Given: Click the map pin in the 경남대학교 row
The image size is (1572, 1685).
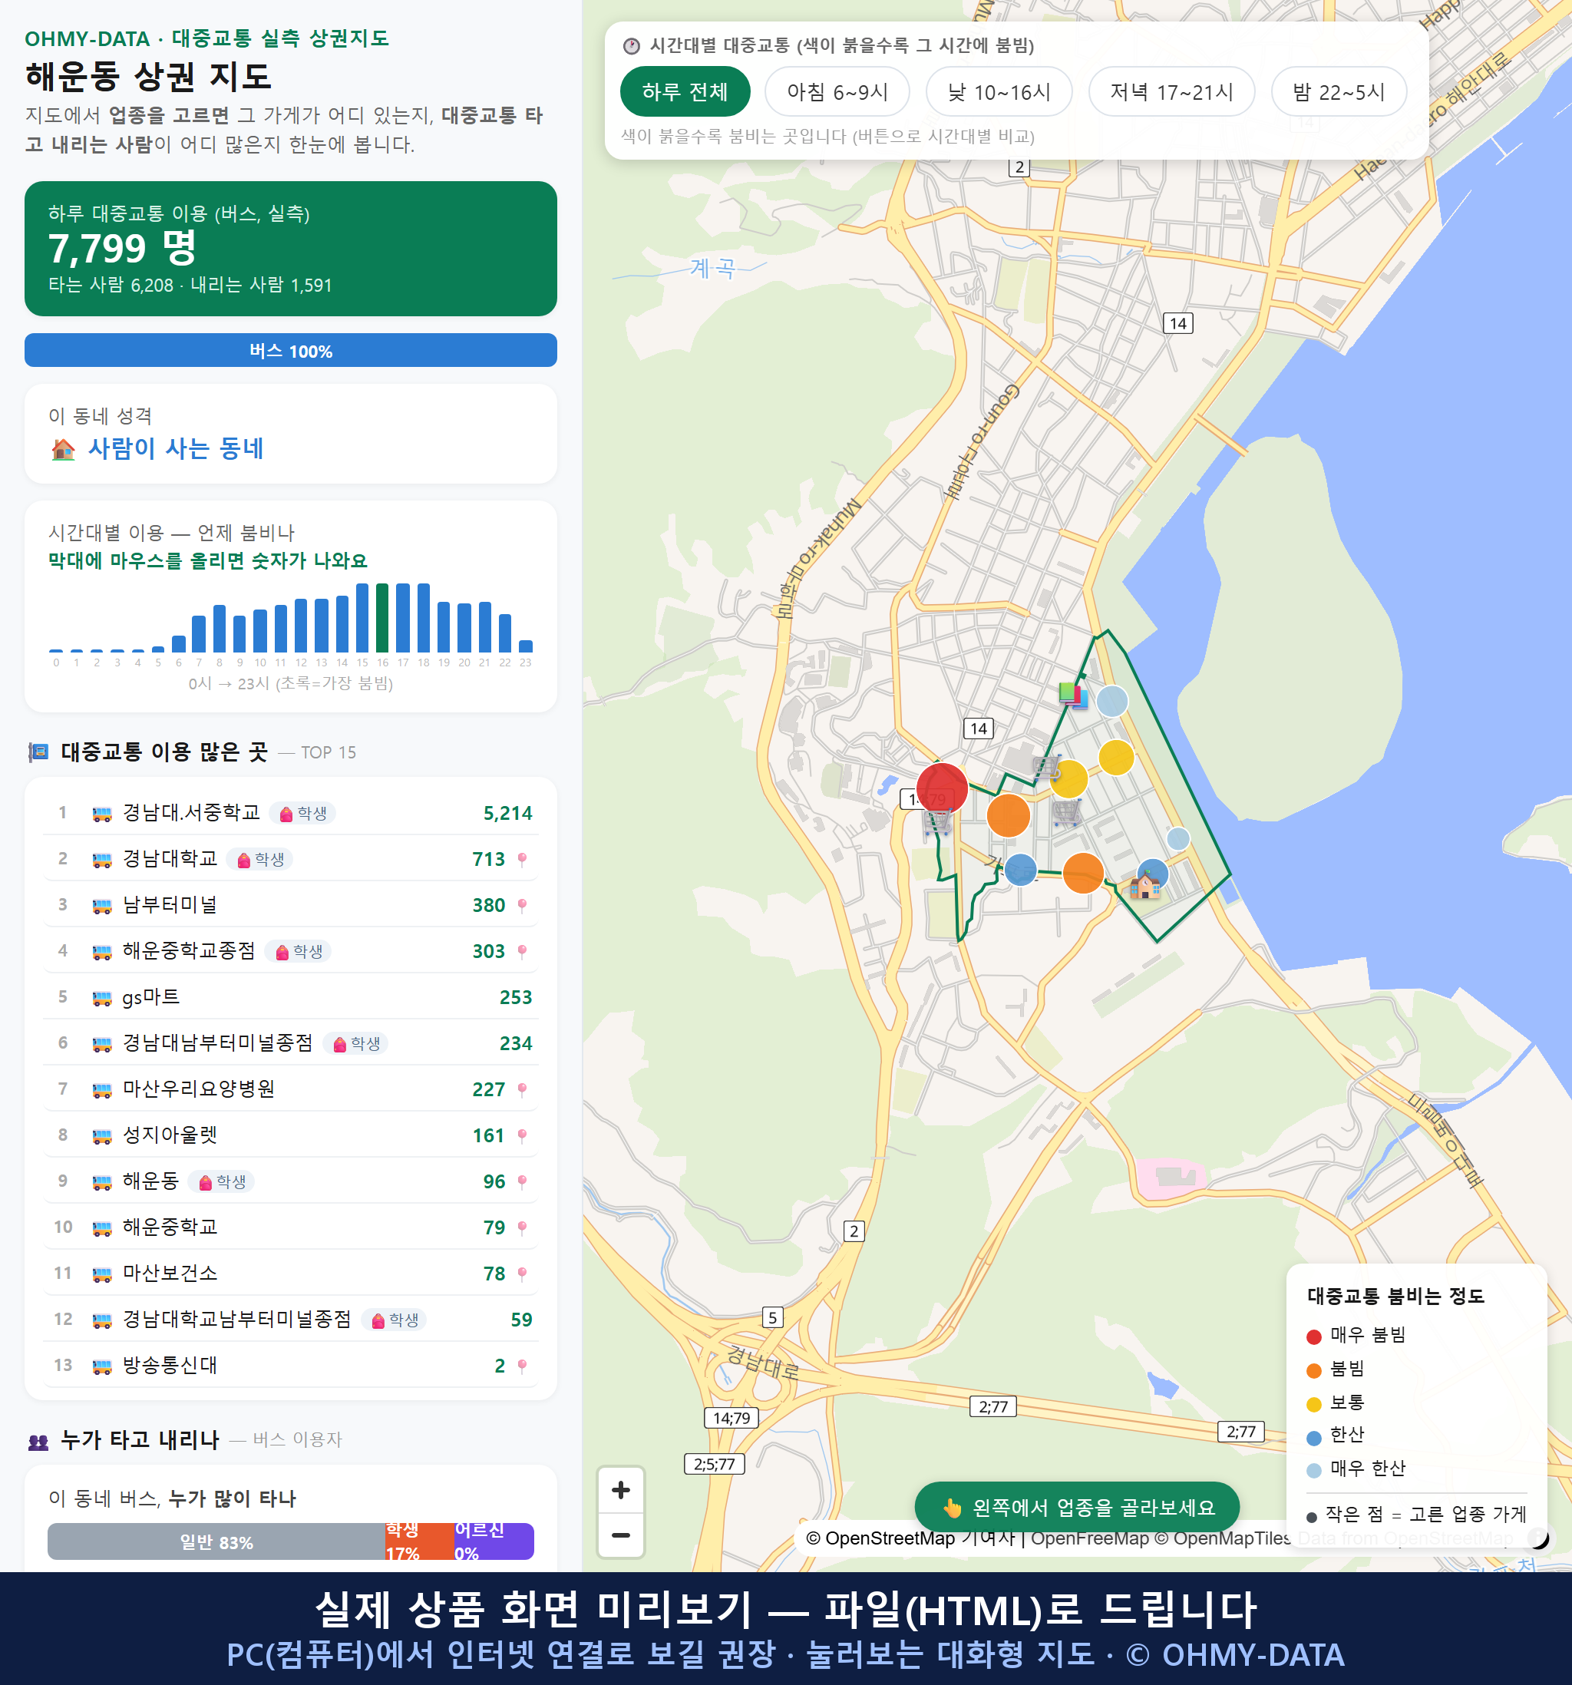Looking at the screenshot, I should point(522,860).
